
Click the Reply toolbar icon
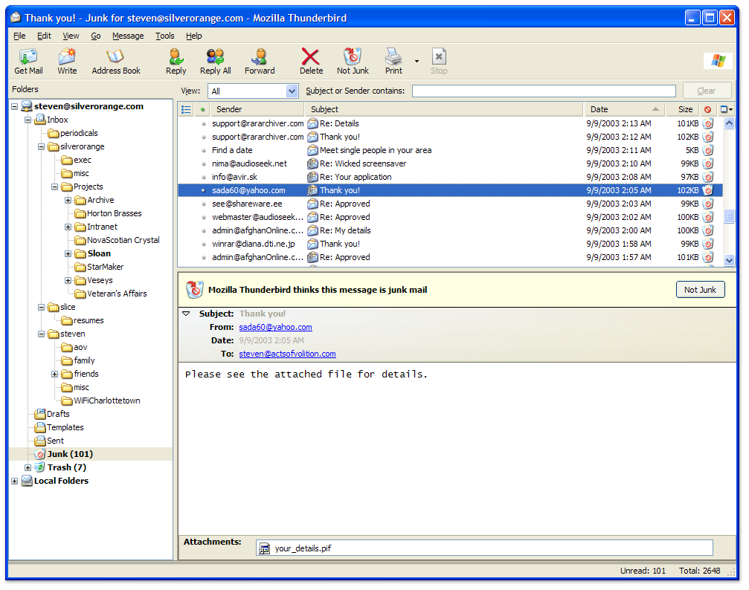click(x=176, y=59)
